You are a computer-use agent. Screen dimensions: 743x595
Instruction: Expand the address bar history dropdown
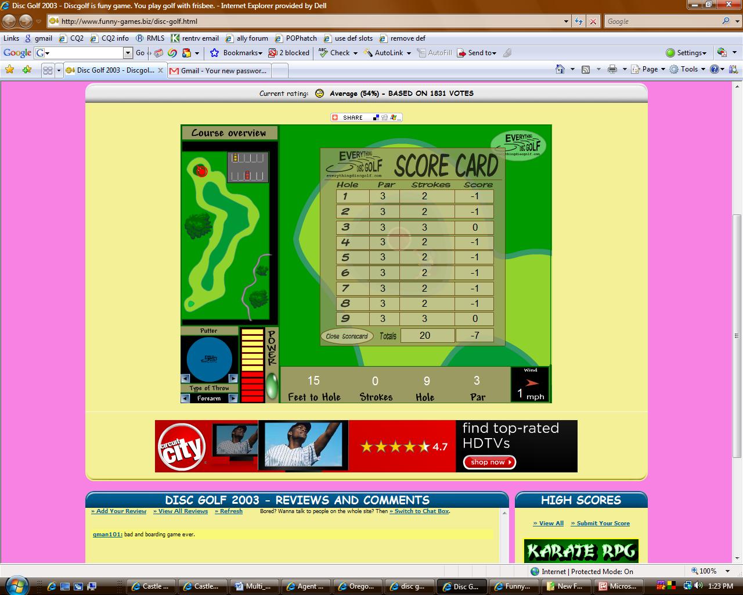pyautogui.click(x=567, y=21)
